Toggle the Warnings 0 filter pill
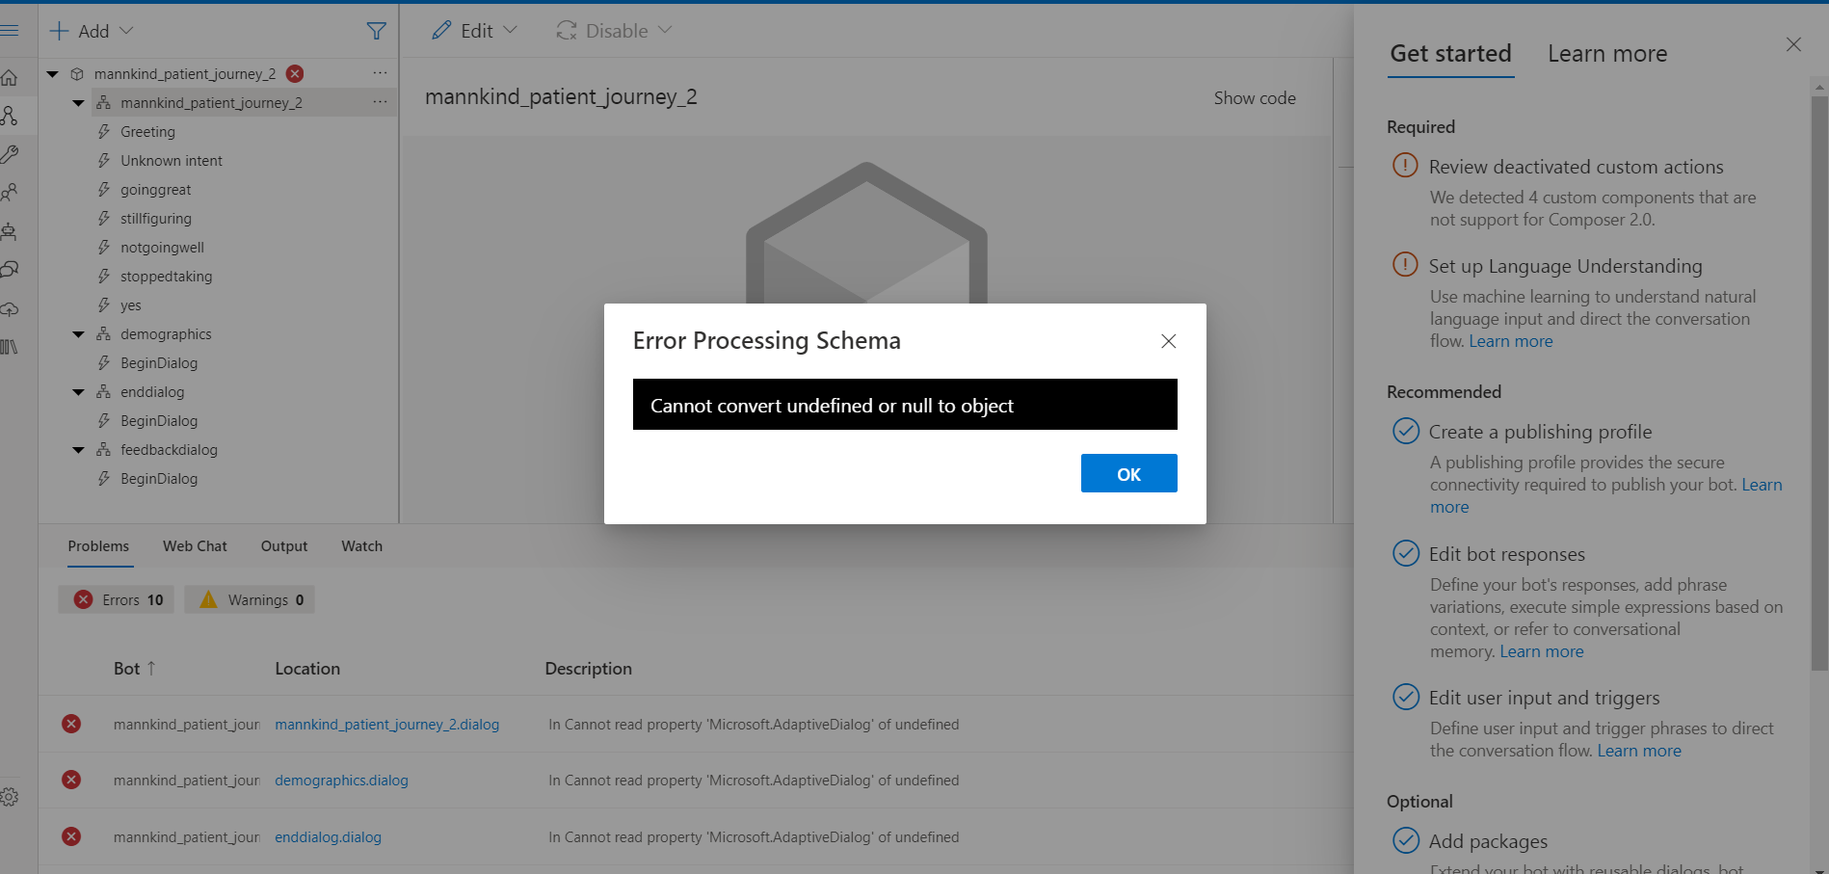Screen dimensions: 1829x874 249,598
